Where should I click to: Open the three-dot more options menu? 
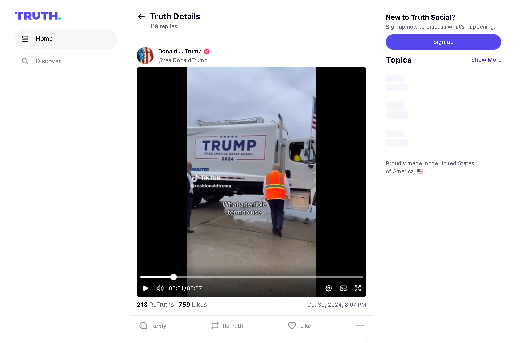360,325
